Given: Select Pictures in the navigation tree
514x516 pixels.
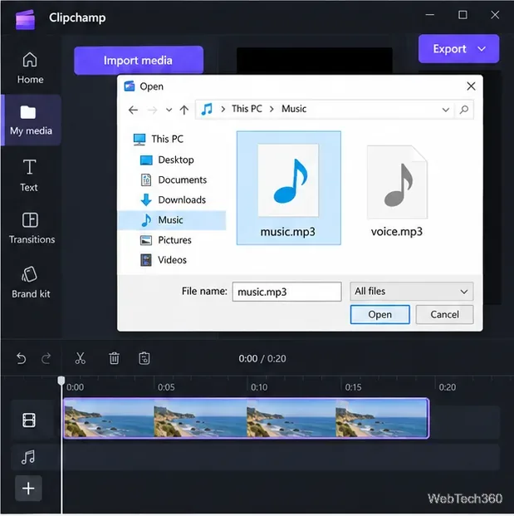Looking at the screenshot, I should (x=166, y=240).
